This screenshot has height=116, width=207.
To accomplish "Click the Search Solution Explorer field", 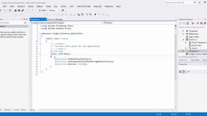I will tap(192, 27).
